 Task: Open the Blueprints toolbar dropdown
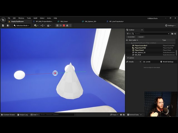pos(43,25)
